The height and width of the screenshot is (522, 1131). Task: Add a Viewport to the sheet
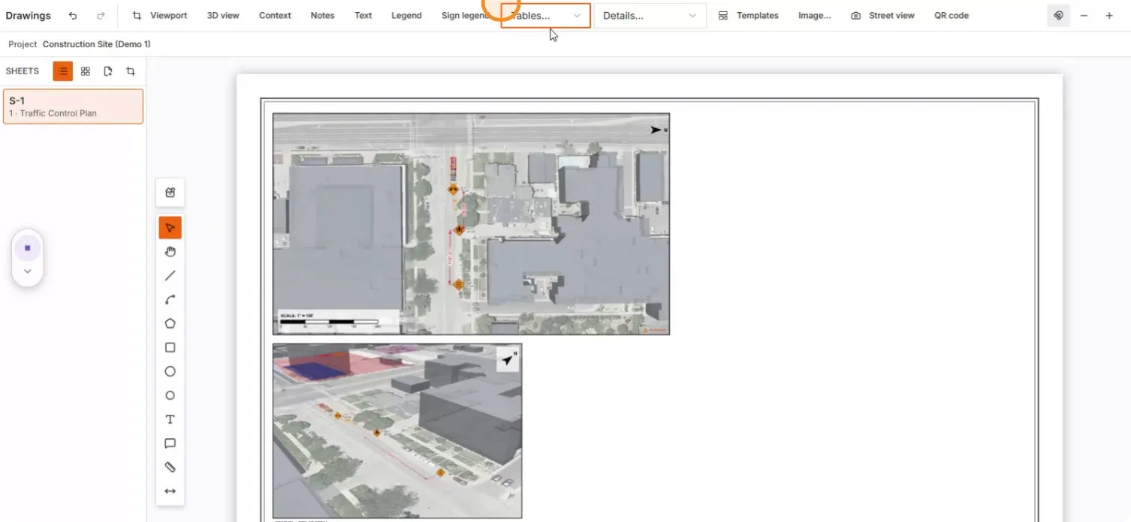click(x=160, y=16)
